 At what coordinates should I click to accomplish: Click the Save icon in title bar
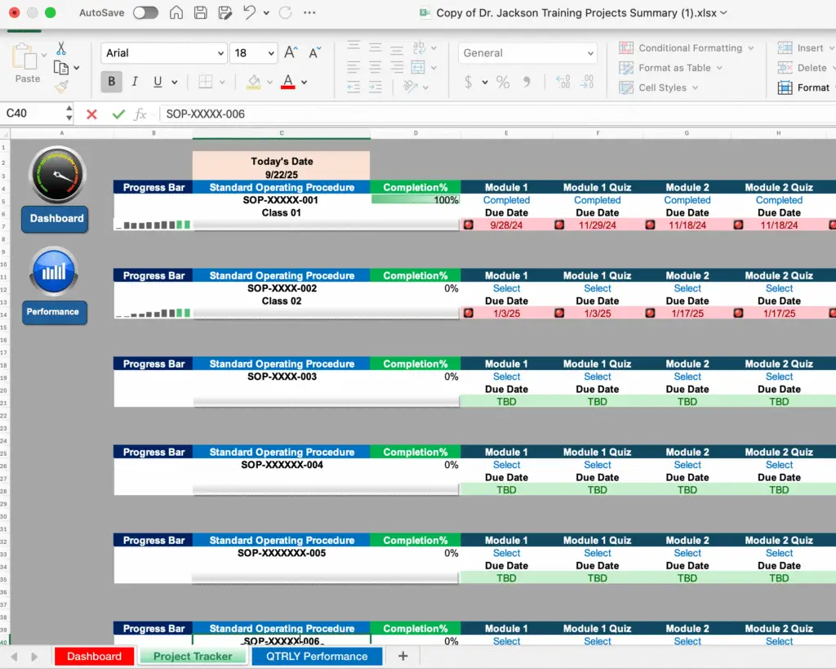tap(200, 13)
